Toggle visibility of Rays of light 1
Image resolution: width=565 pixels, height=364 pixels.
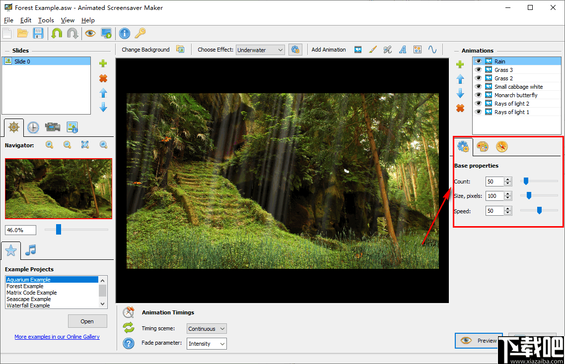[x=478, y=112]
